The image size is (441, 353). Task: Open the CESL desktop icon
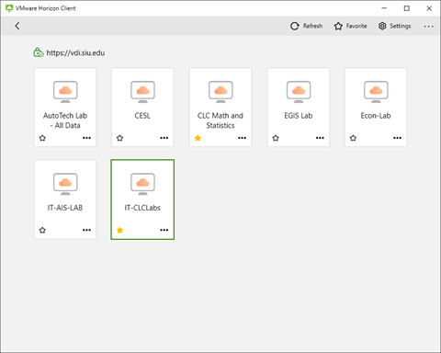pyautogui.click(x=142, y=91)
